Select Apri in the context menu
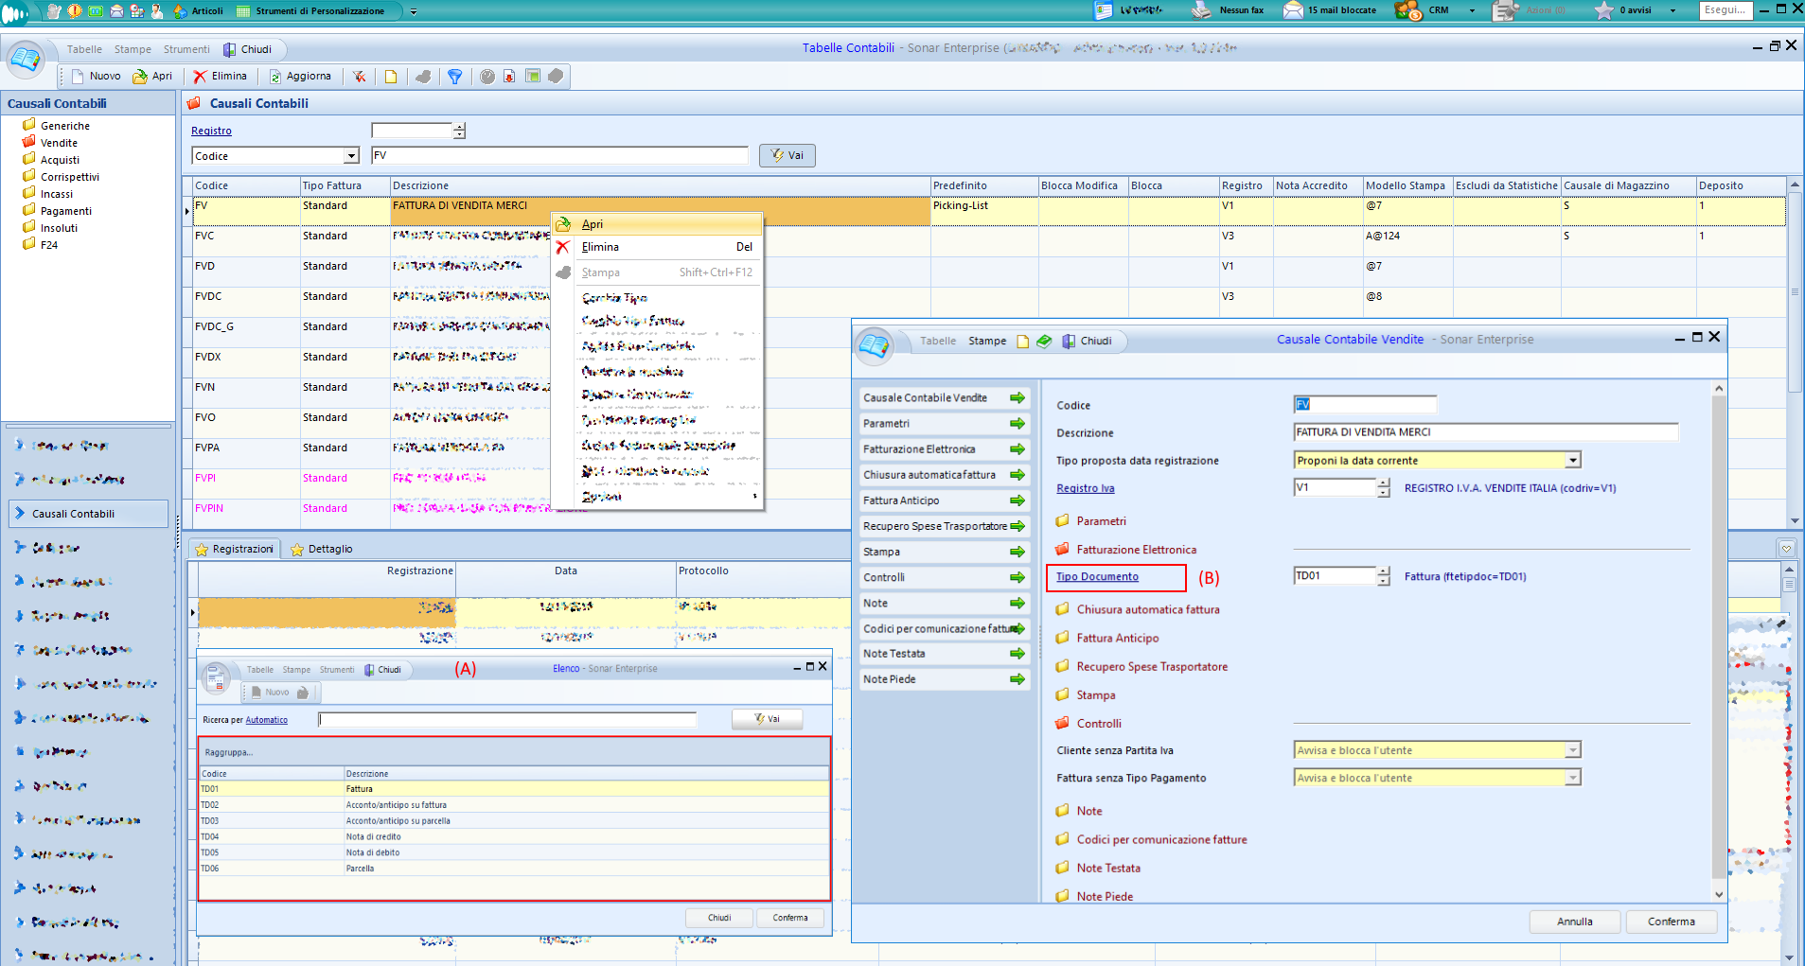The image size is (1805, 966). pos(593,224)
